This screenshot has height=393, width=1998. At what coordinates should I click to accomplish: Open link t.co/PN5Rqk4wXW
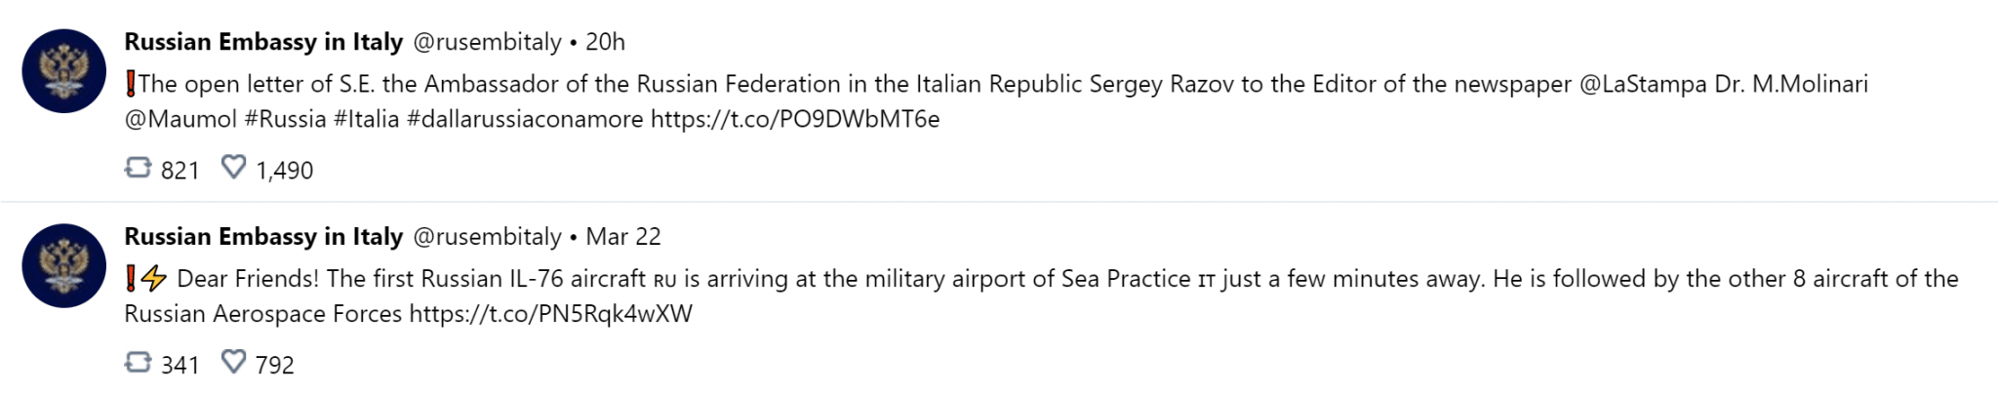(x=550, y=314)
